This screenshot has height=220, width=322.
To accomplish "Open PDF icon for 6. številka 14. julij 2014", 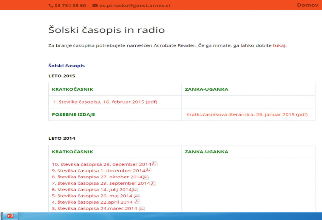I will (135, 190).
